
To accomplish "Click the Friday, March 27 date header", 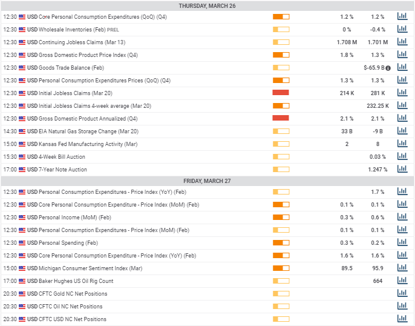I will pos(207,181).
